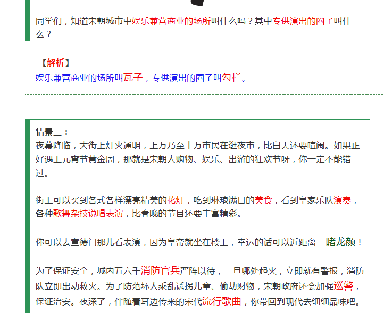Click the red word 花灯

[x=176, y=200]
